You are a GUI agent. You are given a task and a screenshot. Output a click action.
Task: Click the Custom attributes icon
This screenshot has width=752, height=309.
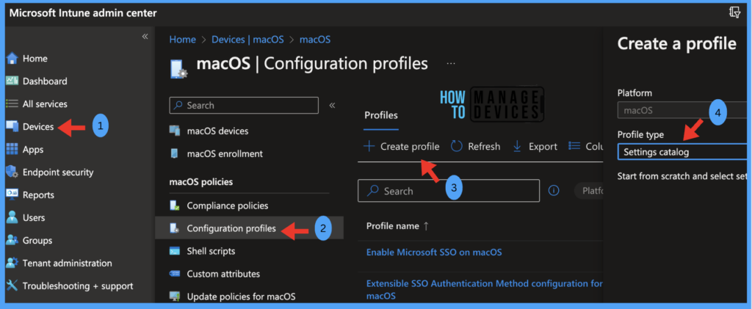[x=175, y=274]
